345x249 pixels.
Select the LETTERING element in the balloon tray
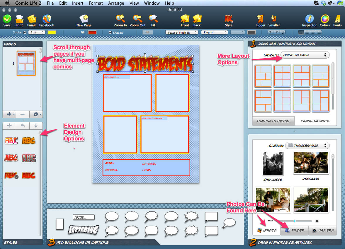[83, 230]
